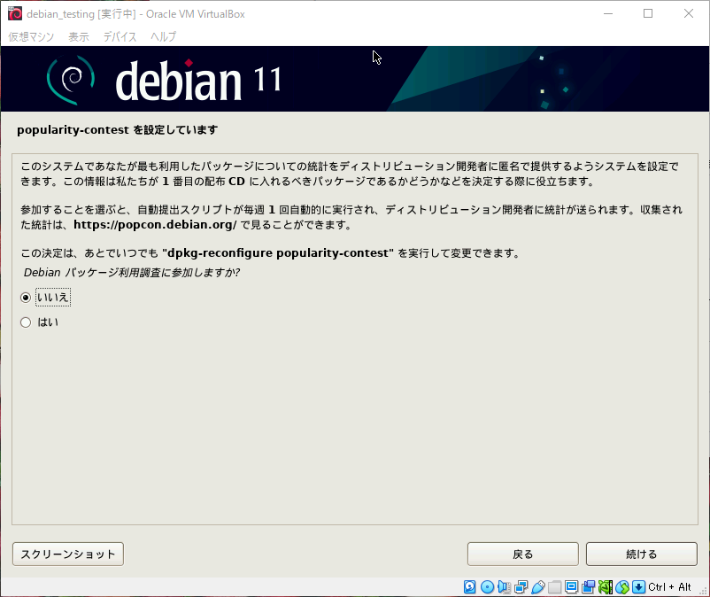Click the optical disc status icon
Viewport: 710px width, 597px height.
point(487,587)
